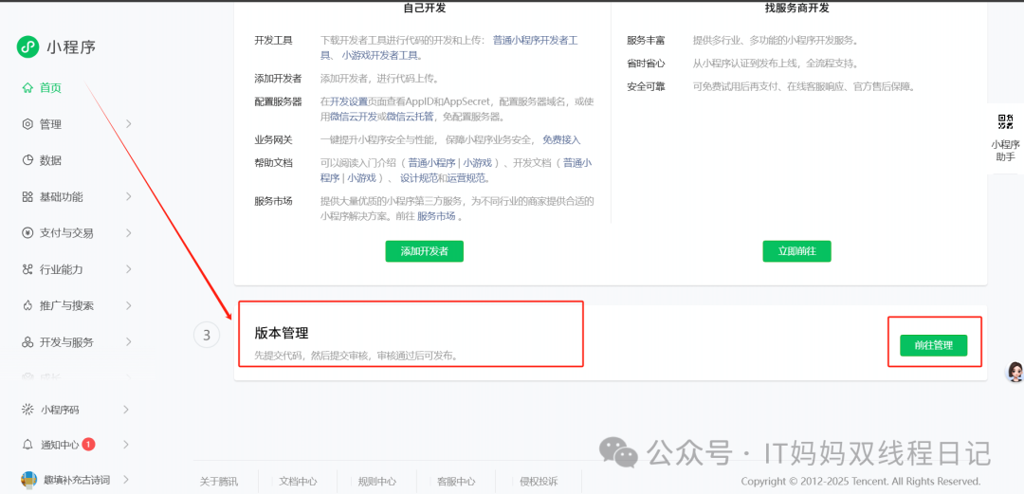Click the 推广与搜索 flame icon
Image resolution: width=1024 pixels, height=494 pixels.
tap(27, 306)
